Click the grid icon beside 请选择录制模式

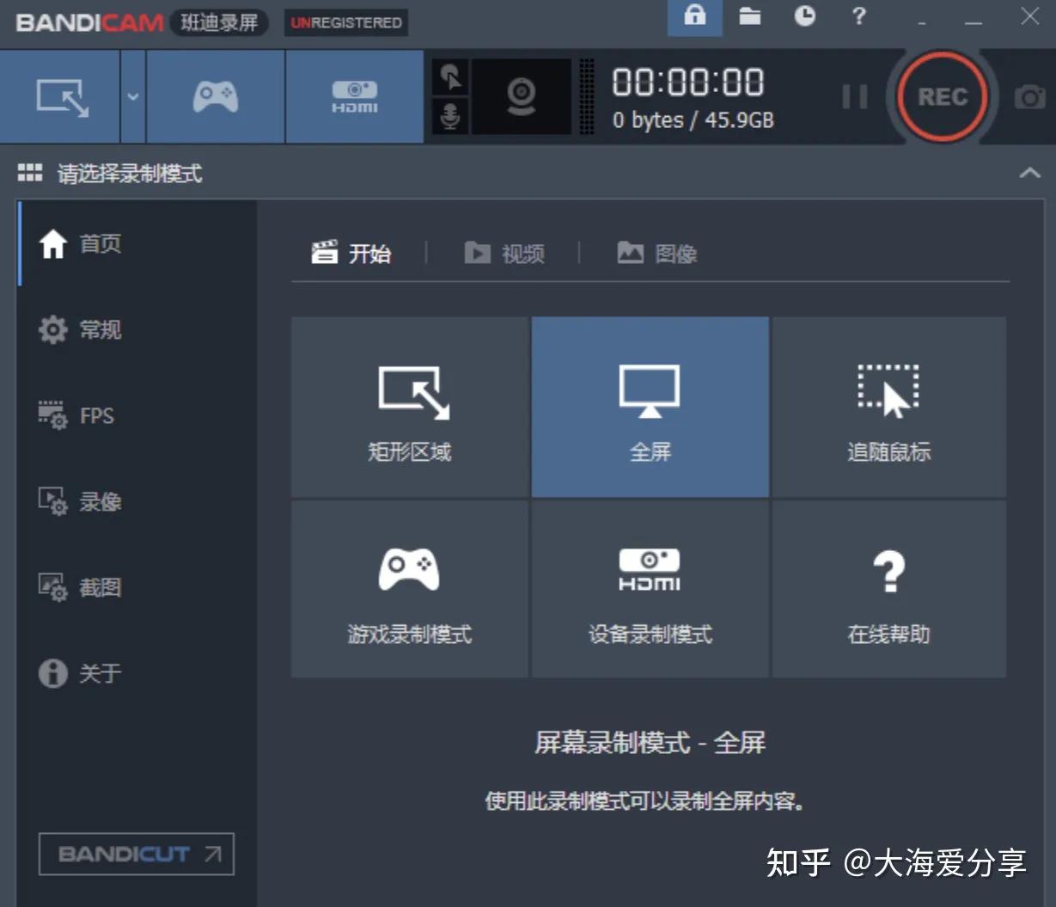tap(30, 173)
